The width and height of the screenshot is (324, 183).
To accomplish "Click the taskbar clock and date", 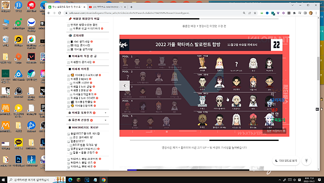I will 309,180.
